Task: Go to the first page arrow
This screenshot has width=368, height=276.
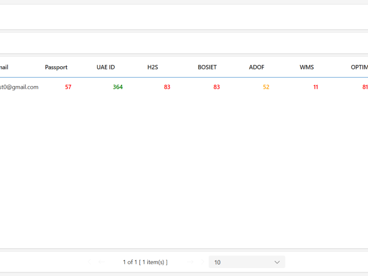Action: [89, 262]
